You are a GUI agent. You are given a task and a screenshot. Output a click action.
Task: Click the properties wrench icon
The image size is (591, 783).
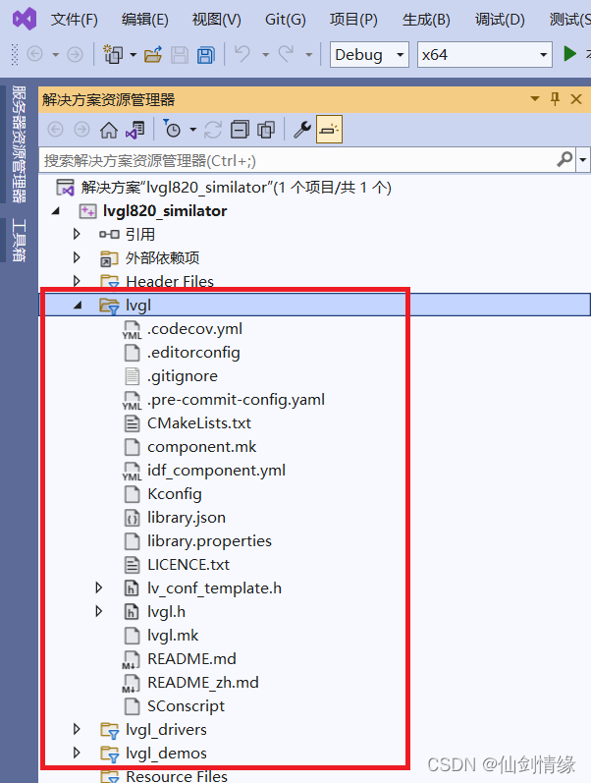click(302, 130)
